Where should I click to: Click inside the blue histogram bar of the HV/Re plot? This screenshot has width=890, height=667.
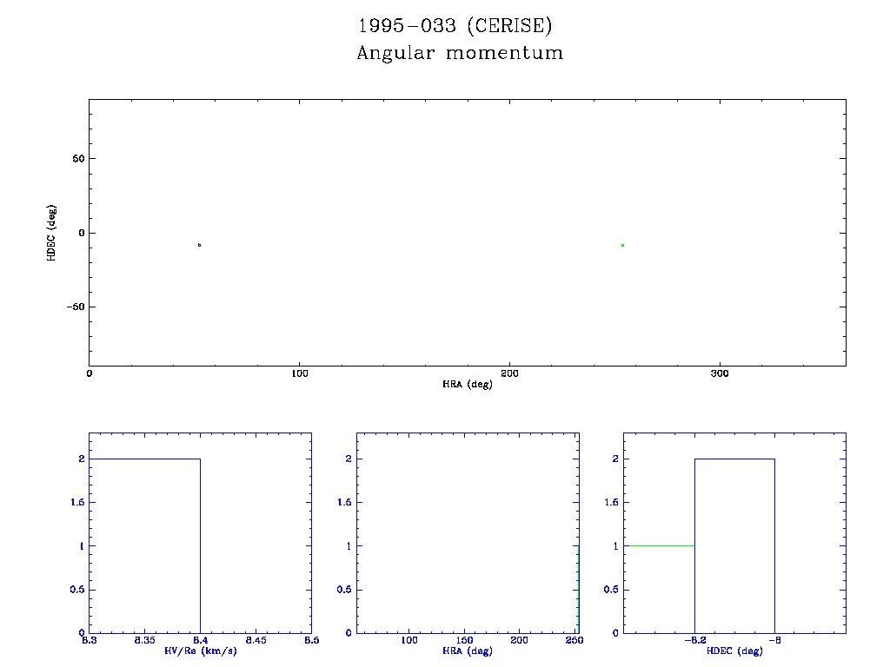(x=144, y=545)
